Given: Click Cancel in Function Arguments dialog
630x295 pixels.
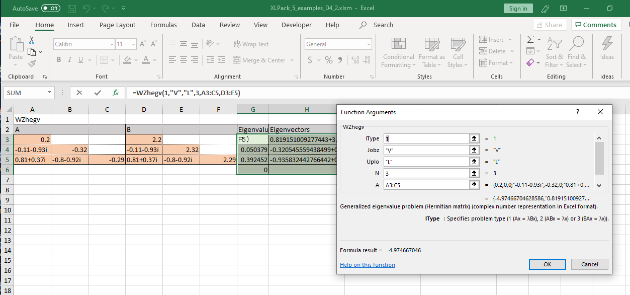Looking at the screenshot, I should point(590,264).
